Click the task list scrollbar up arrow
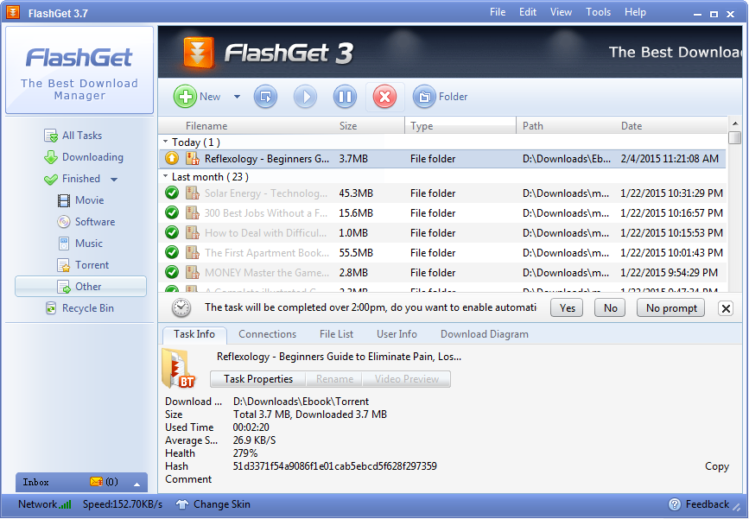 click(734, 123)
